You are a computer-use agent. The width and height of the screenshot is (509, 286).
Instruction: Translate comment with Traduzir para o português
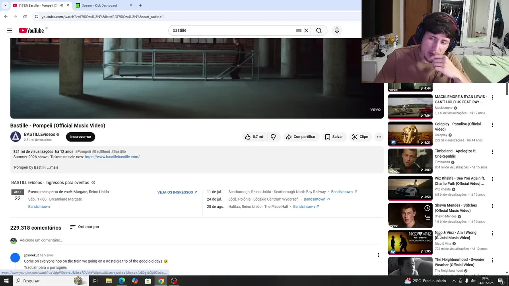(x=45, y=267)
